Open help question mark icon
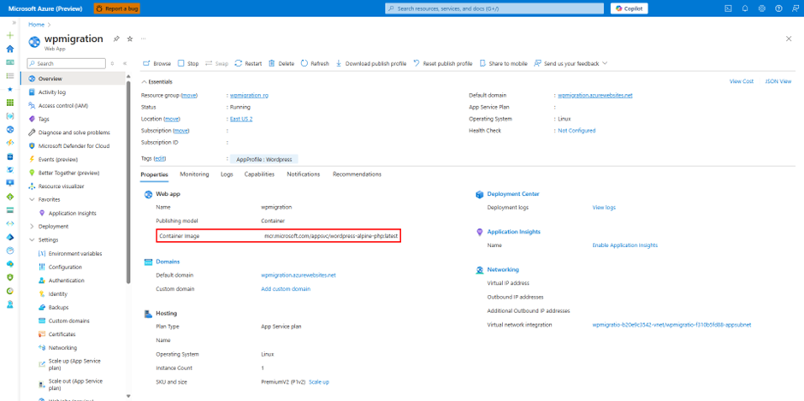804x401 pixels. coord(779,9)
